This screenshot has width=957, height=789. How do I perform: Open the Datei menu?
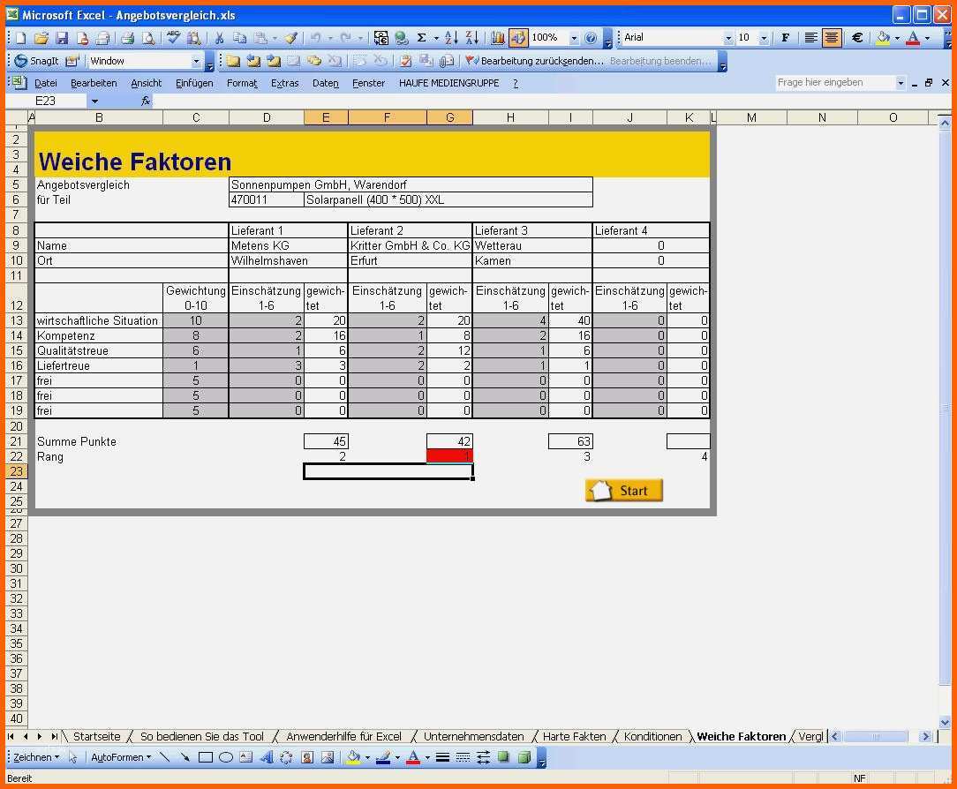[x=45, y=83]
